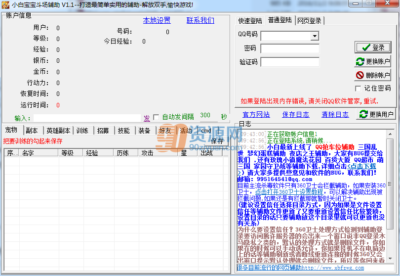Visit the 官方网站 official site link
Image resolution: width=400 pixels, height=276 pixels.
[x=256, y=114]
